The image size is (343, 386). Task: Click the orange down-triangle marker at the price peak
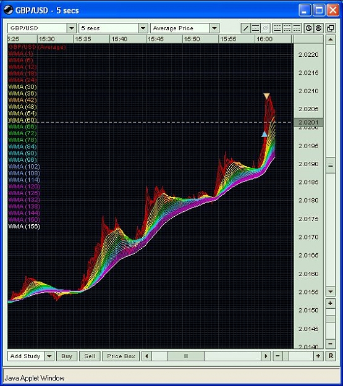(266, 96)
